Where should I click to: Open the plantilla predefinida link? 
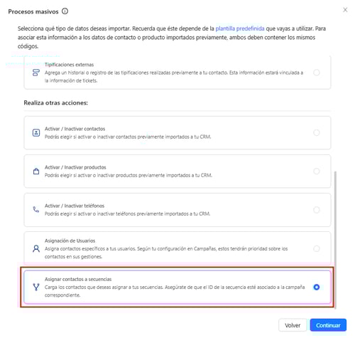240,28
